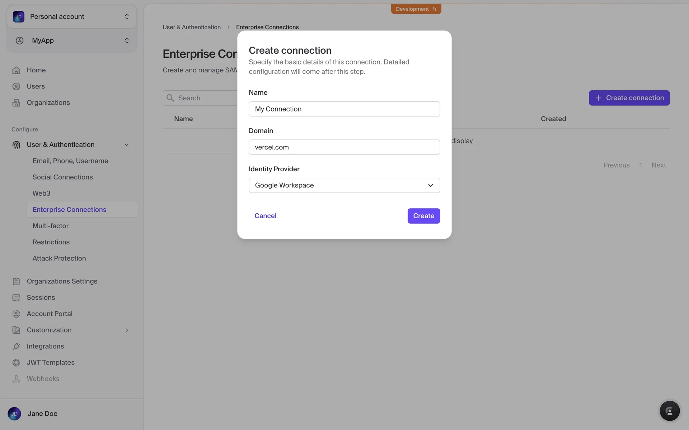Open the MyApp application switcher
Image resolution: width=689 pixels, height=430 pixels.
point(72,40)
